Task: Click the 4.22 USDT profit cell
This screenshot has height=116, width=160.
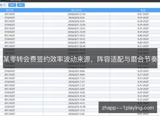Action: pyautogui.click(x=143, y=100)
